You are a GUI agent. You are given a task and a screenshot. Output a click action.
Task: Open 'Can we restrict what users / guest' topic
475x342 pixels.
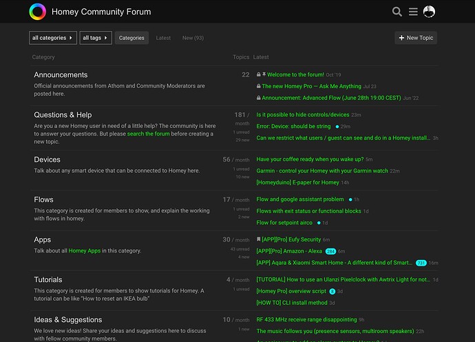pos(343,138)
